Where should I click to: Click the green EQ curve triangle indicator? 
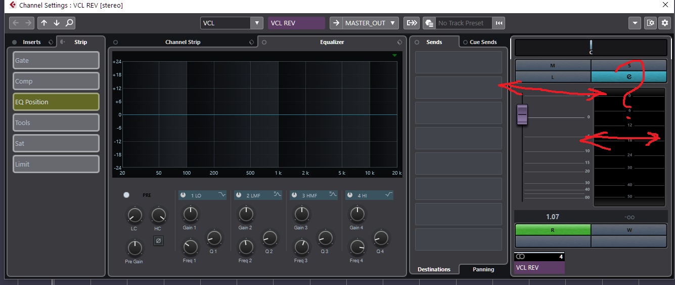pyautogui.click(x=394, y=55)
